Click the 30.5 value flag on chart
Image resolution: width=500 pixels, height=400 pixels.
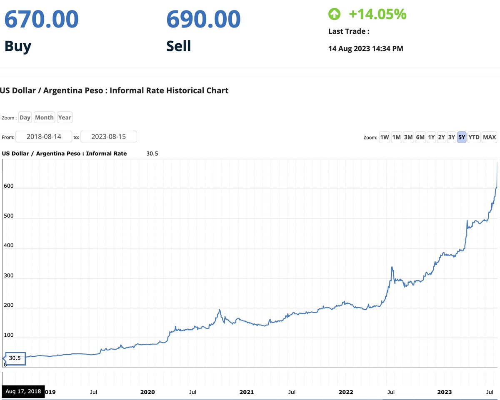click(15, 358)
